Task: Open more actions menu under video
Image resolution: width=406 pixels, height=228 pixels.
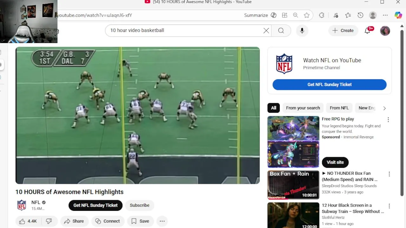Action: click(162, 221)
